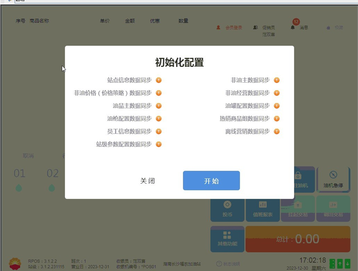Open 其他功能 more functions tile

pyautogui.click(x=227, y=238)
